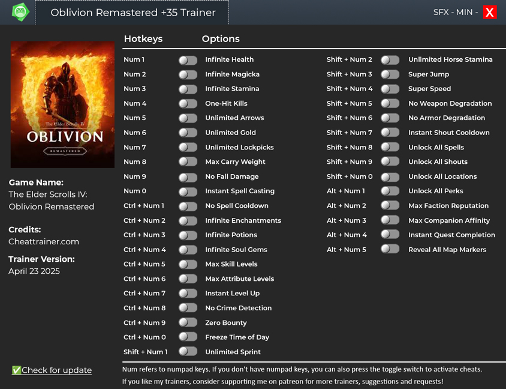
Task: Click the Trainer Version label
Action: click(41, 259)
